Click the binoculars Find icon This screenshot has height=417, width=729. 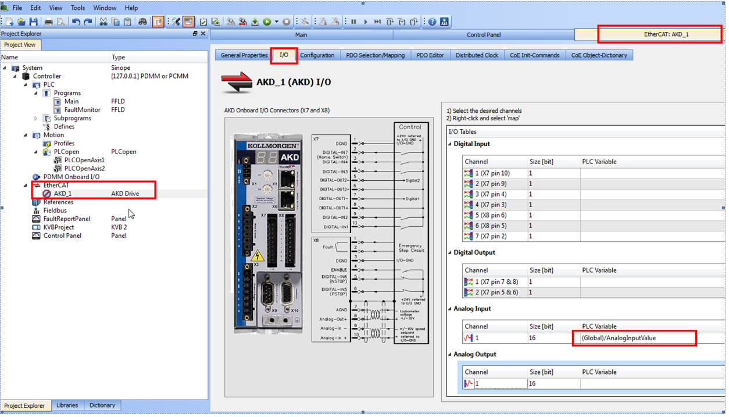[142, 22]
